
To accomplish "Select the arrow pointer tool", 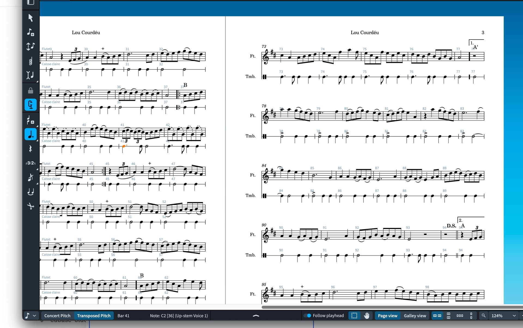I will (x=31, y=18).
